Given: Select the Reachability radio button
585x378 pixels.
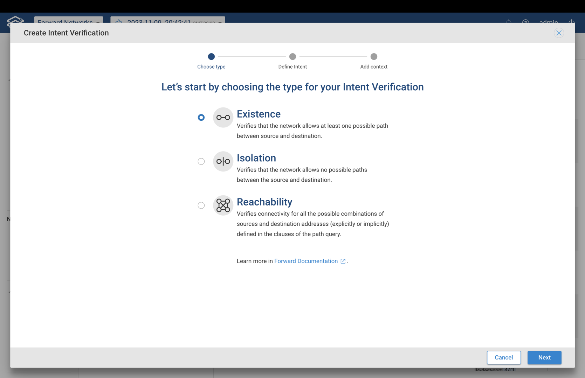Looking at the screenshot, I should (x=201, y=205).
